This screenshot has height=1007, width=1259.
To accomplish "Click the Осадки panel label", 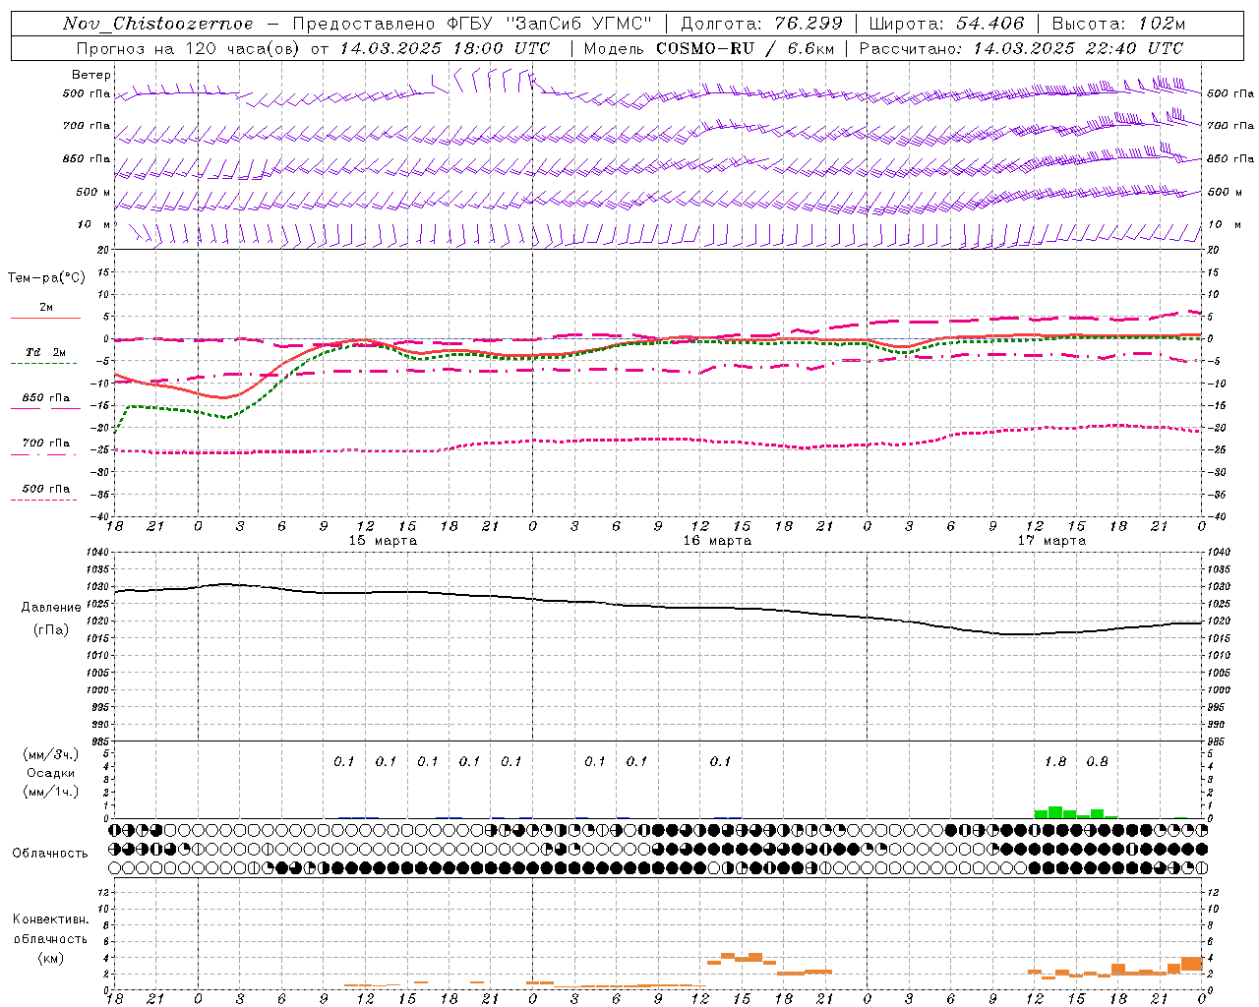I will click(x=50, y=773).
